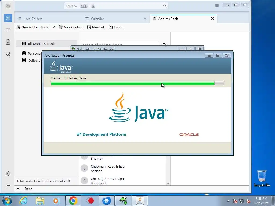This screenshot has width=275, height=206.
Task: Switch to Notepad++ uninstaller taskbar icon
Action: tap(123, 201)
